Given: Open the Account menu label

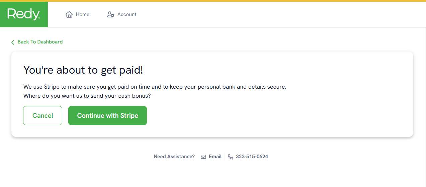Looking at the screenshot, I should pyautogui.click(x=127, y=14).
